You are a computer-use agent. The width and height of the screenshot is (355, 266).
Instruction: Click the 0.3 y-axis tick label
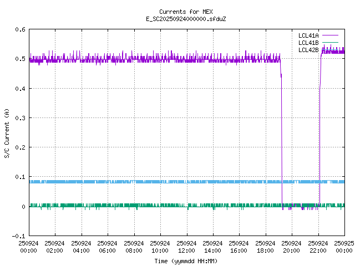tap(19, 118)
